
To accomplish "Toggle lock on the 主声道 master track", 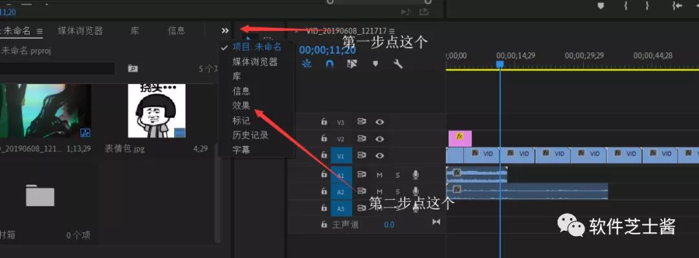I will coord(324,224).
